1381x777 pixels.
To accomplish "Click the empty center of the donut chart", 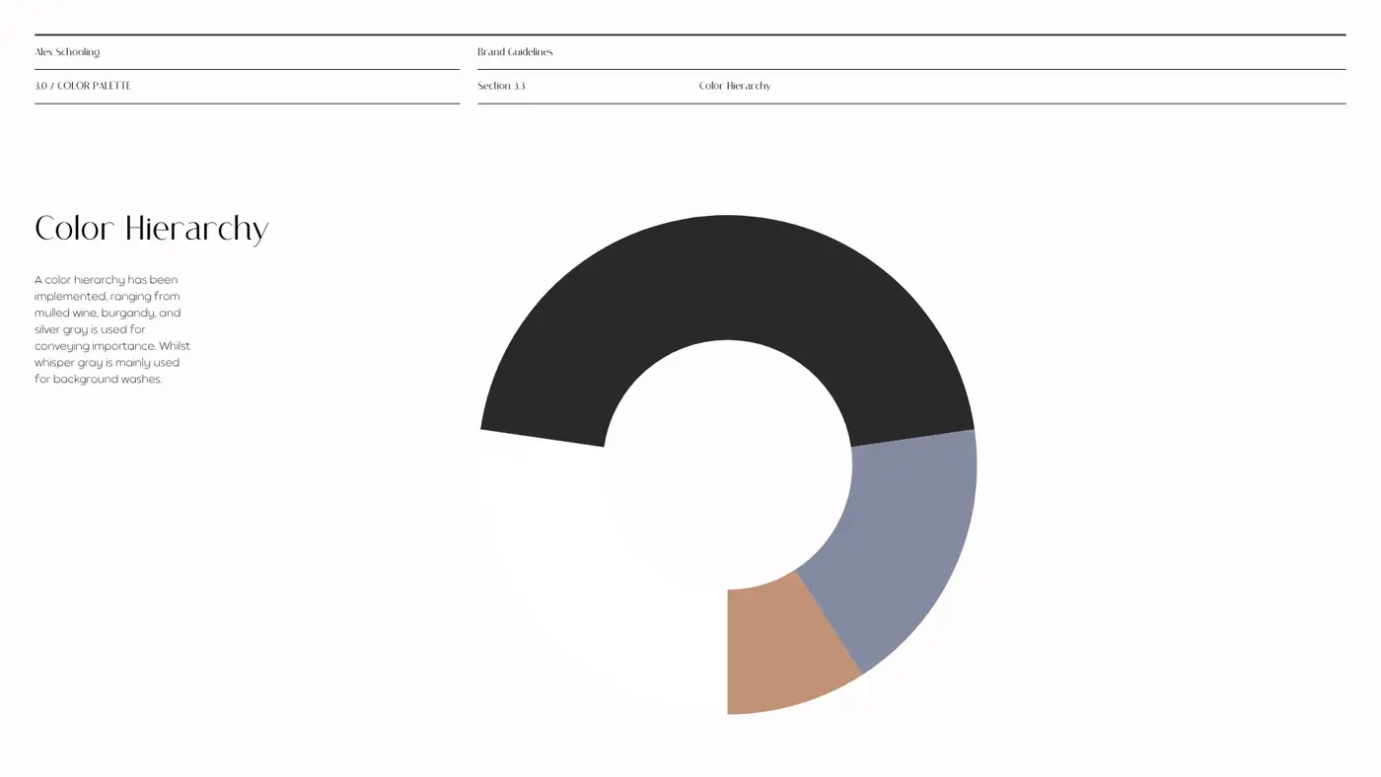I will (x=727, y=463).
